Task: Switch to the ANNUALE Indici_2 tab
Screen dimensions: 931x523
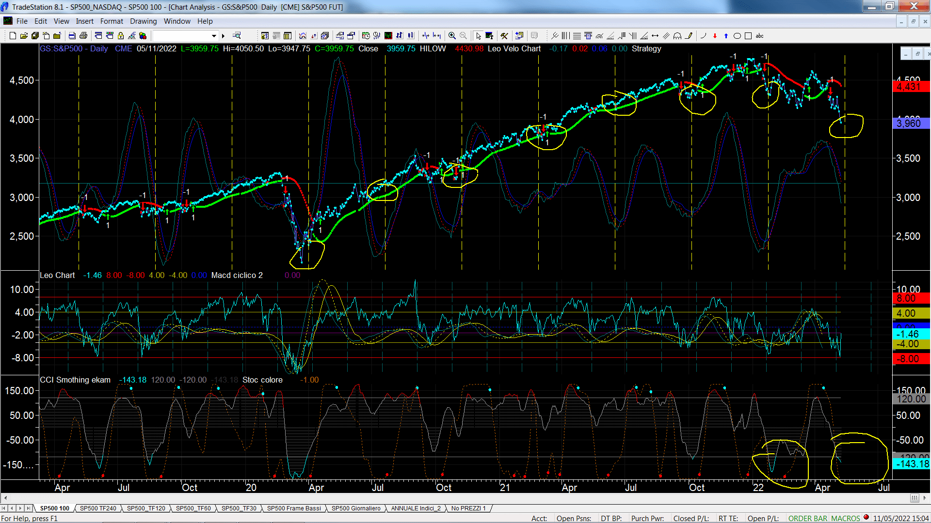Action: (416, 508)
